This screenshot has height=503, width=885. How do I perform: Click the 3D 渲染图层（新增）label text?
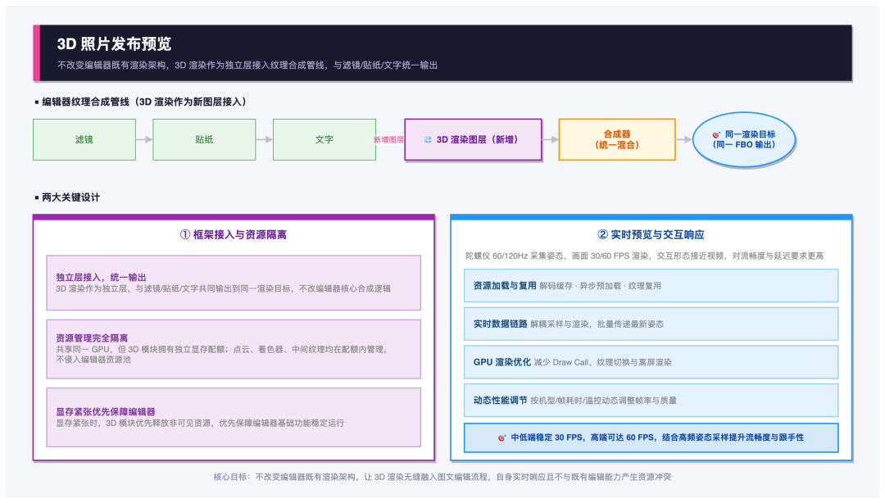pos(477,139)
